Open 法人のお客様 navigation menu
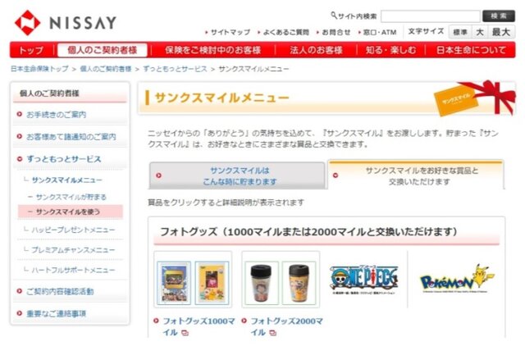525x346 pixels. point(316,50)
